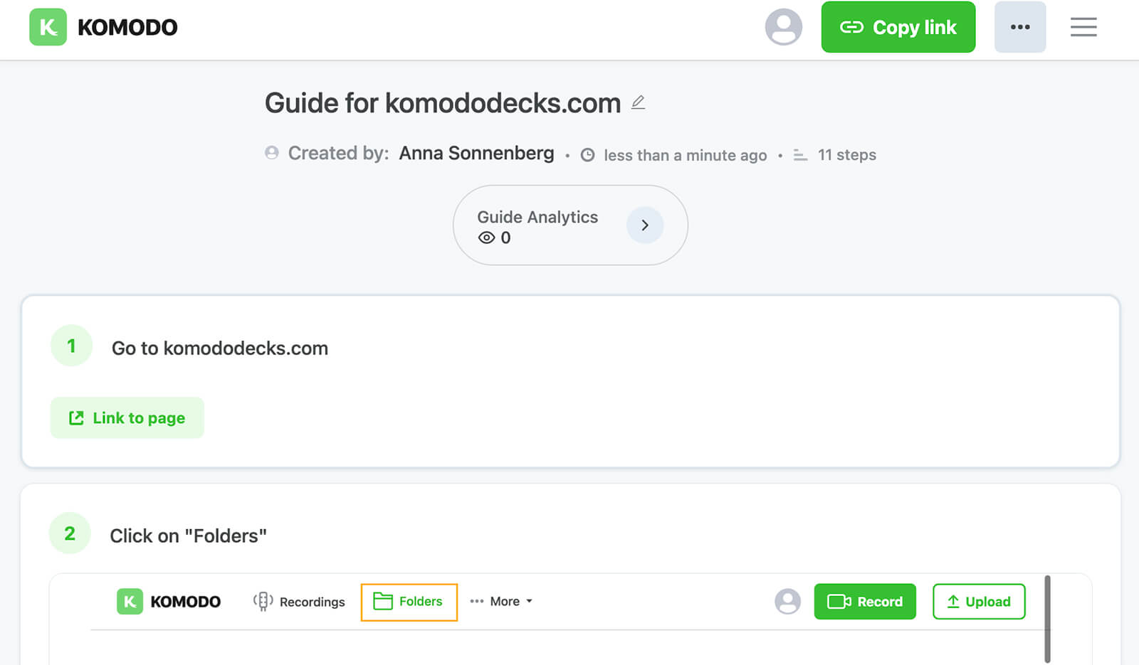
Task: Click the green Record button
Action: 865,602
